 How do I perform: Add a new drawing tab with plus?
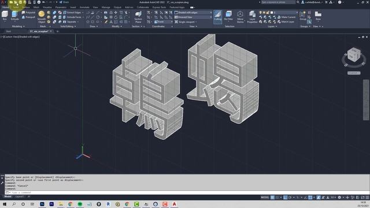(57, 31)
